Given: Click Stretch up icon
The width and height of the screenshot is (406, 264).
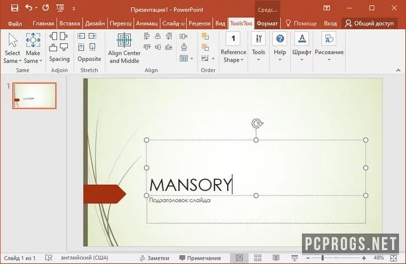Looking at the screenshot, I should point(81,47).
